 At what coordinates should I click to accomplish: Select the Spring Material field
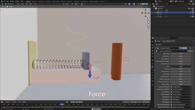click(x=181, y=92)
